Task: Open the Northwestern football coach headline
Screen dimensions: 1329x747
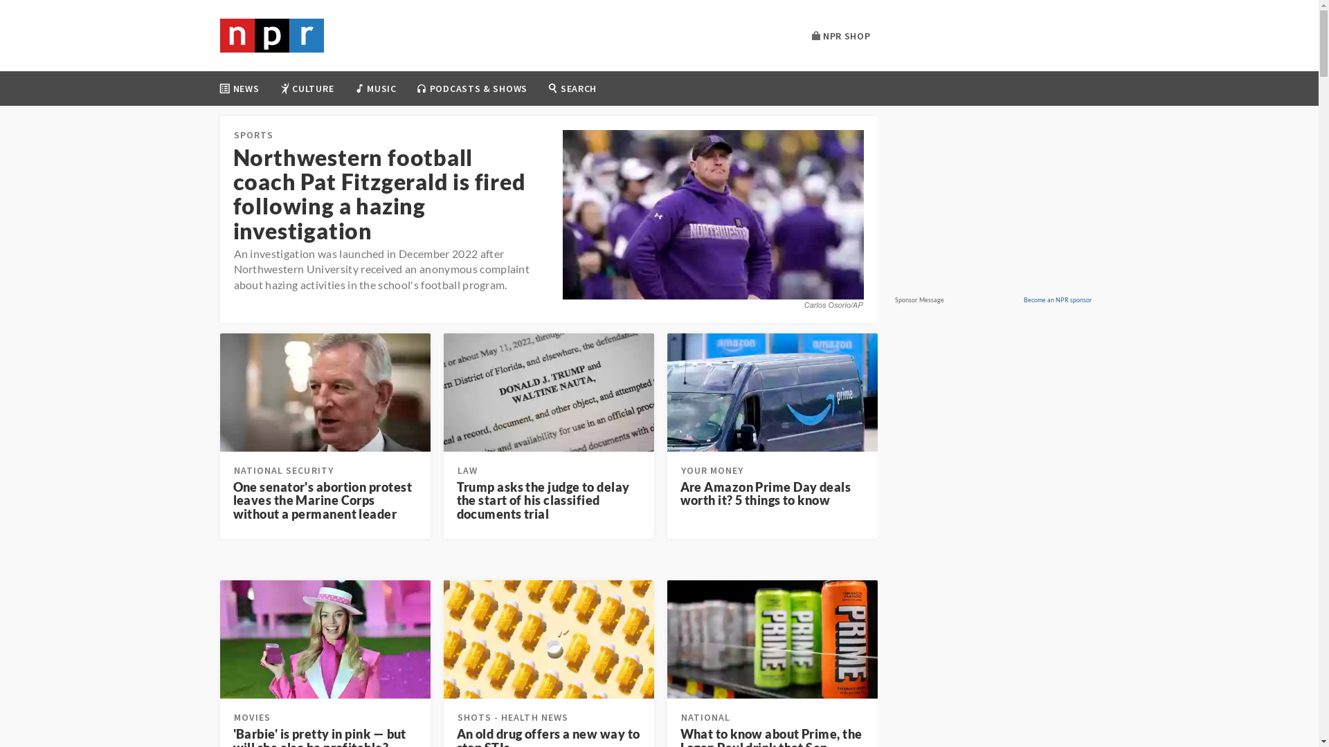Action: [x=379, y=194]
